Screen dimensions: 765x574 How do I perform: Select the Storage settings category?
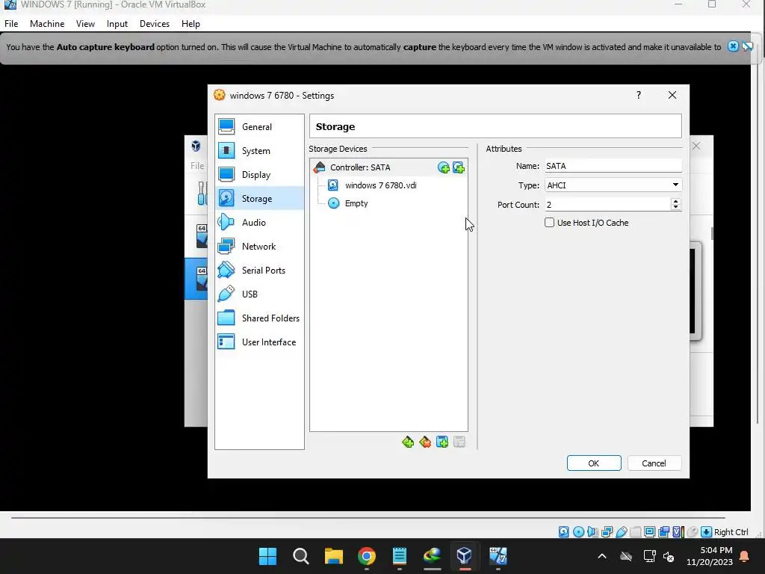[259, 199]
